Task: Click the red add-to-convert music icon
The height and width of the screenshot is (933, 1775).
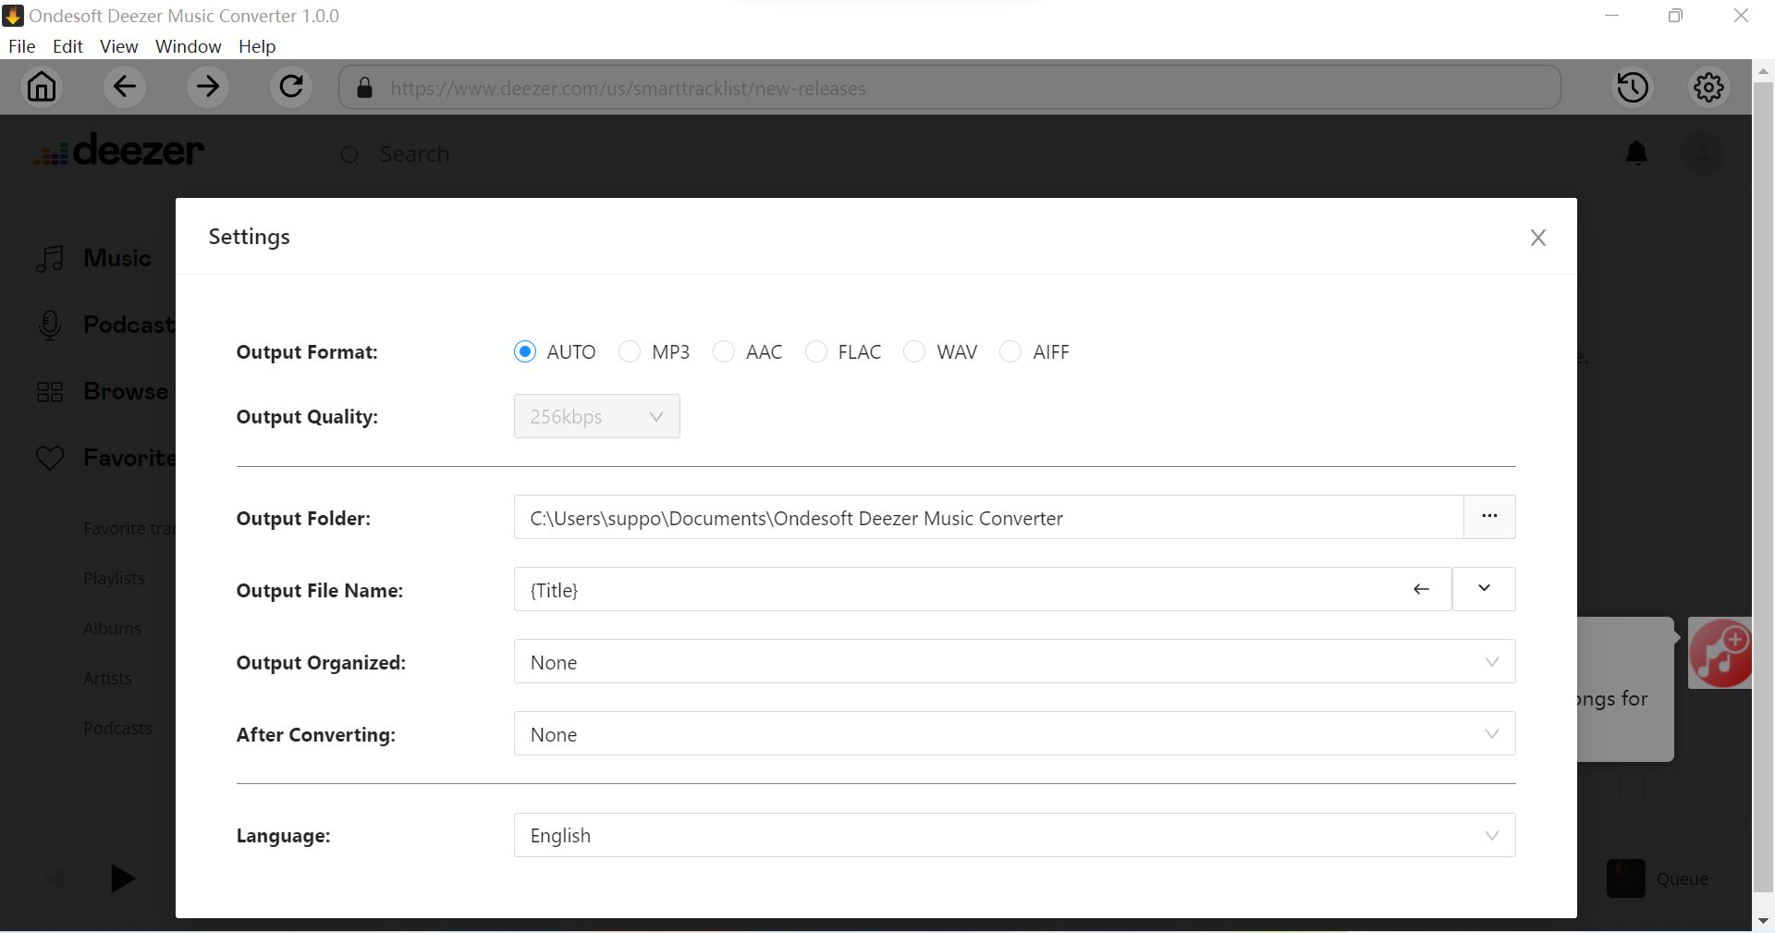Action: pyautogui.click(x=1720, y=653)
